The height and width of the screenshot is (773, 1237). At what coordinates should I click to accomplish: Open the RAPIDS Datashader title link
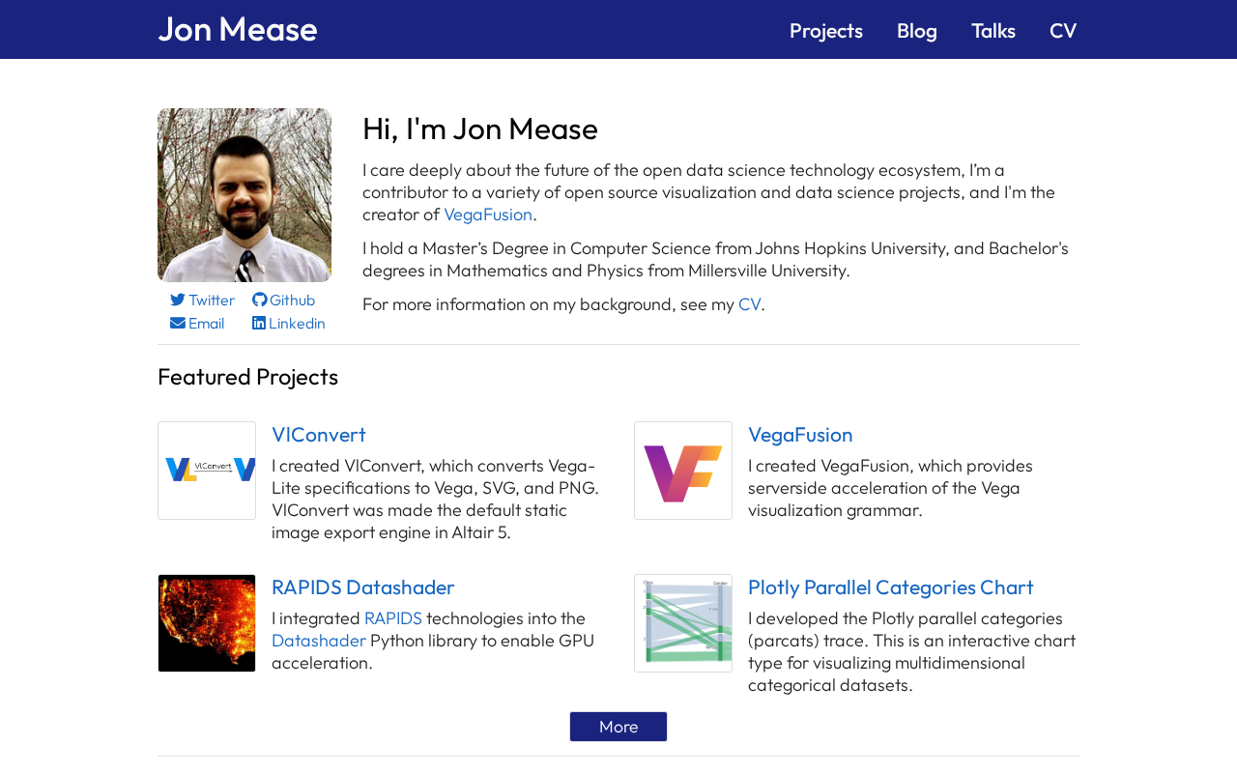pos(362,587)
